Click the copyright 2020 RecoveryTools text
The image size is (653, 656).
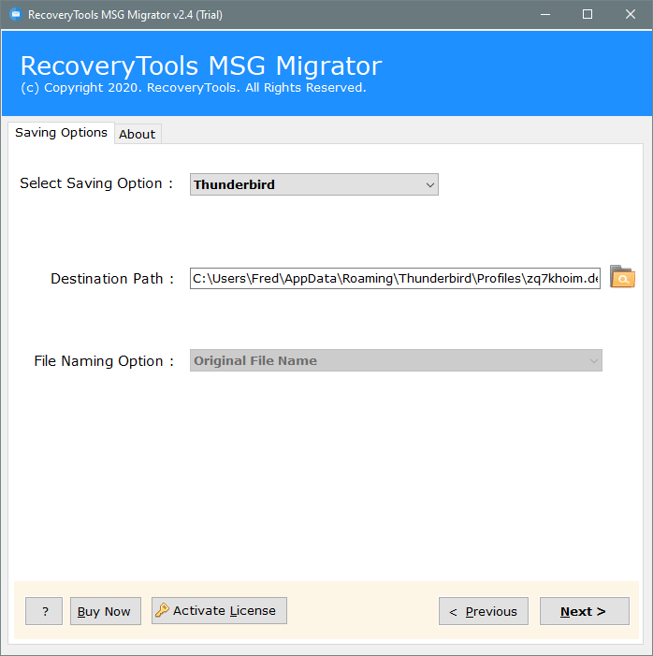194,88
